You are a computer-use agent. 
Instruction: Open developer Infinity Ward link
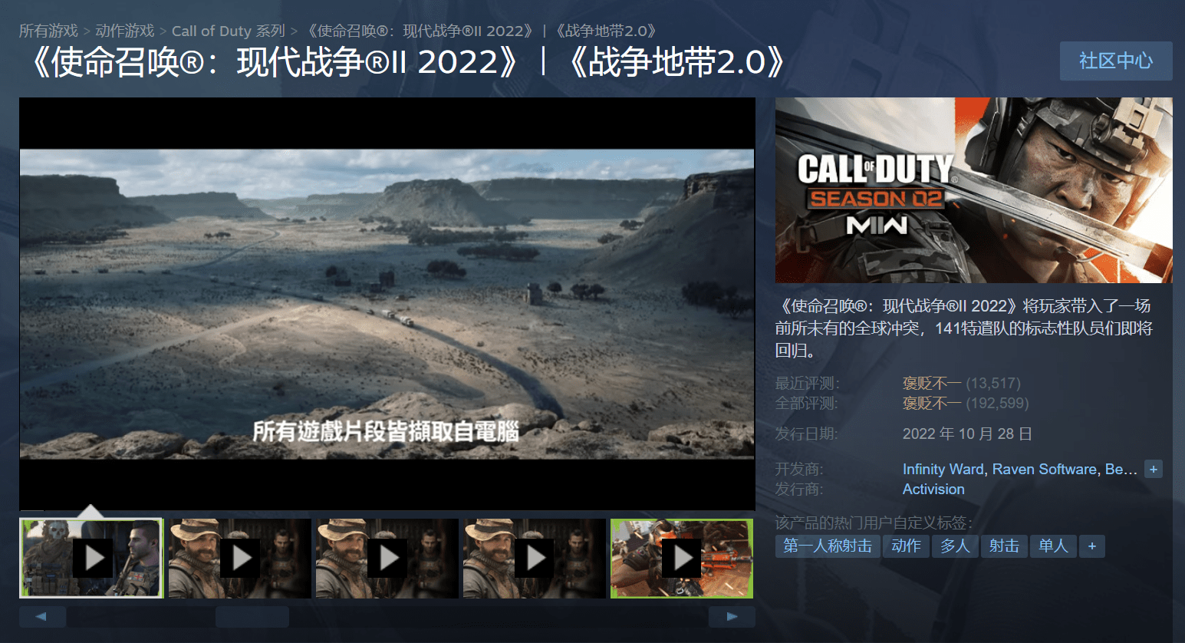point(943,469)
